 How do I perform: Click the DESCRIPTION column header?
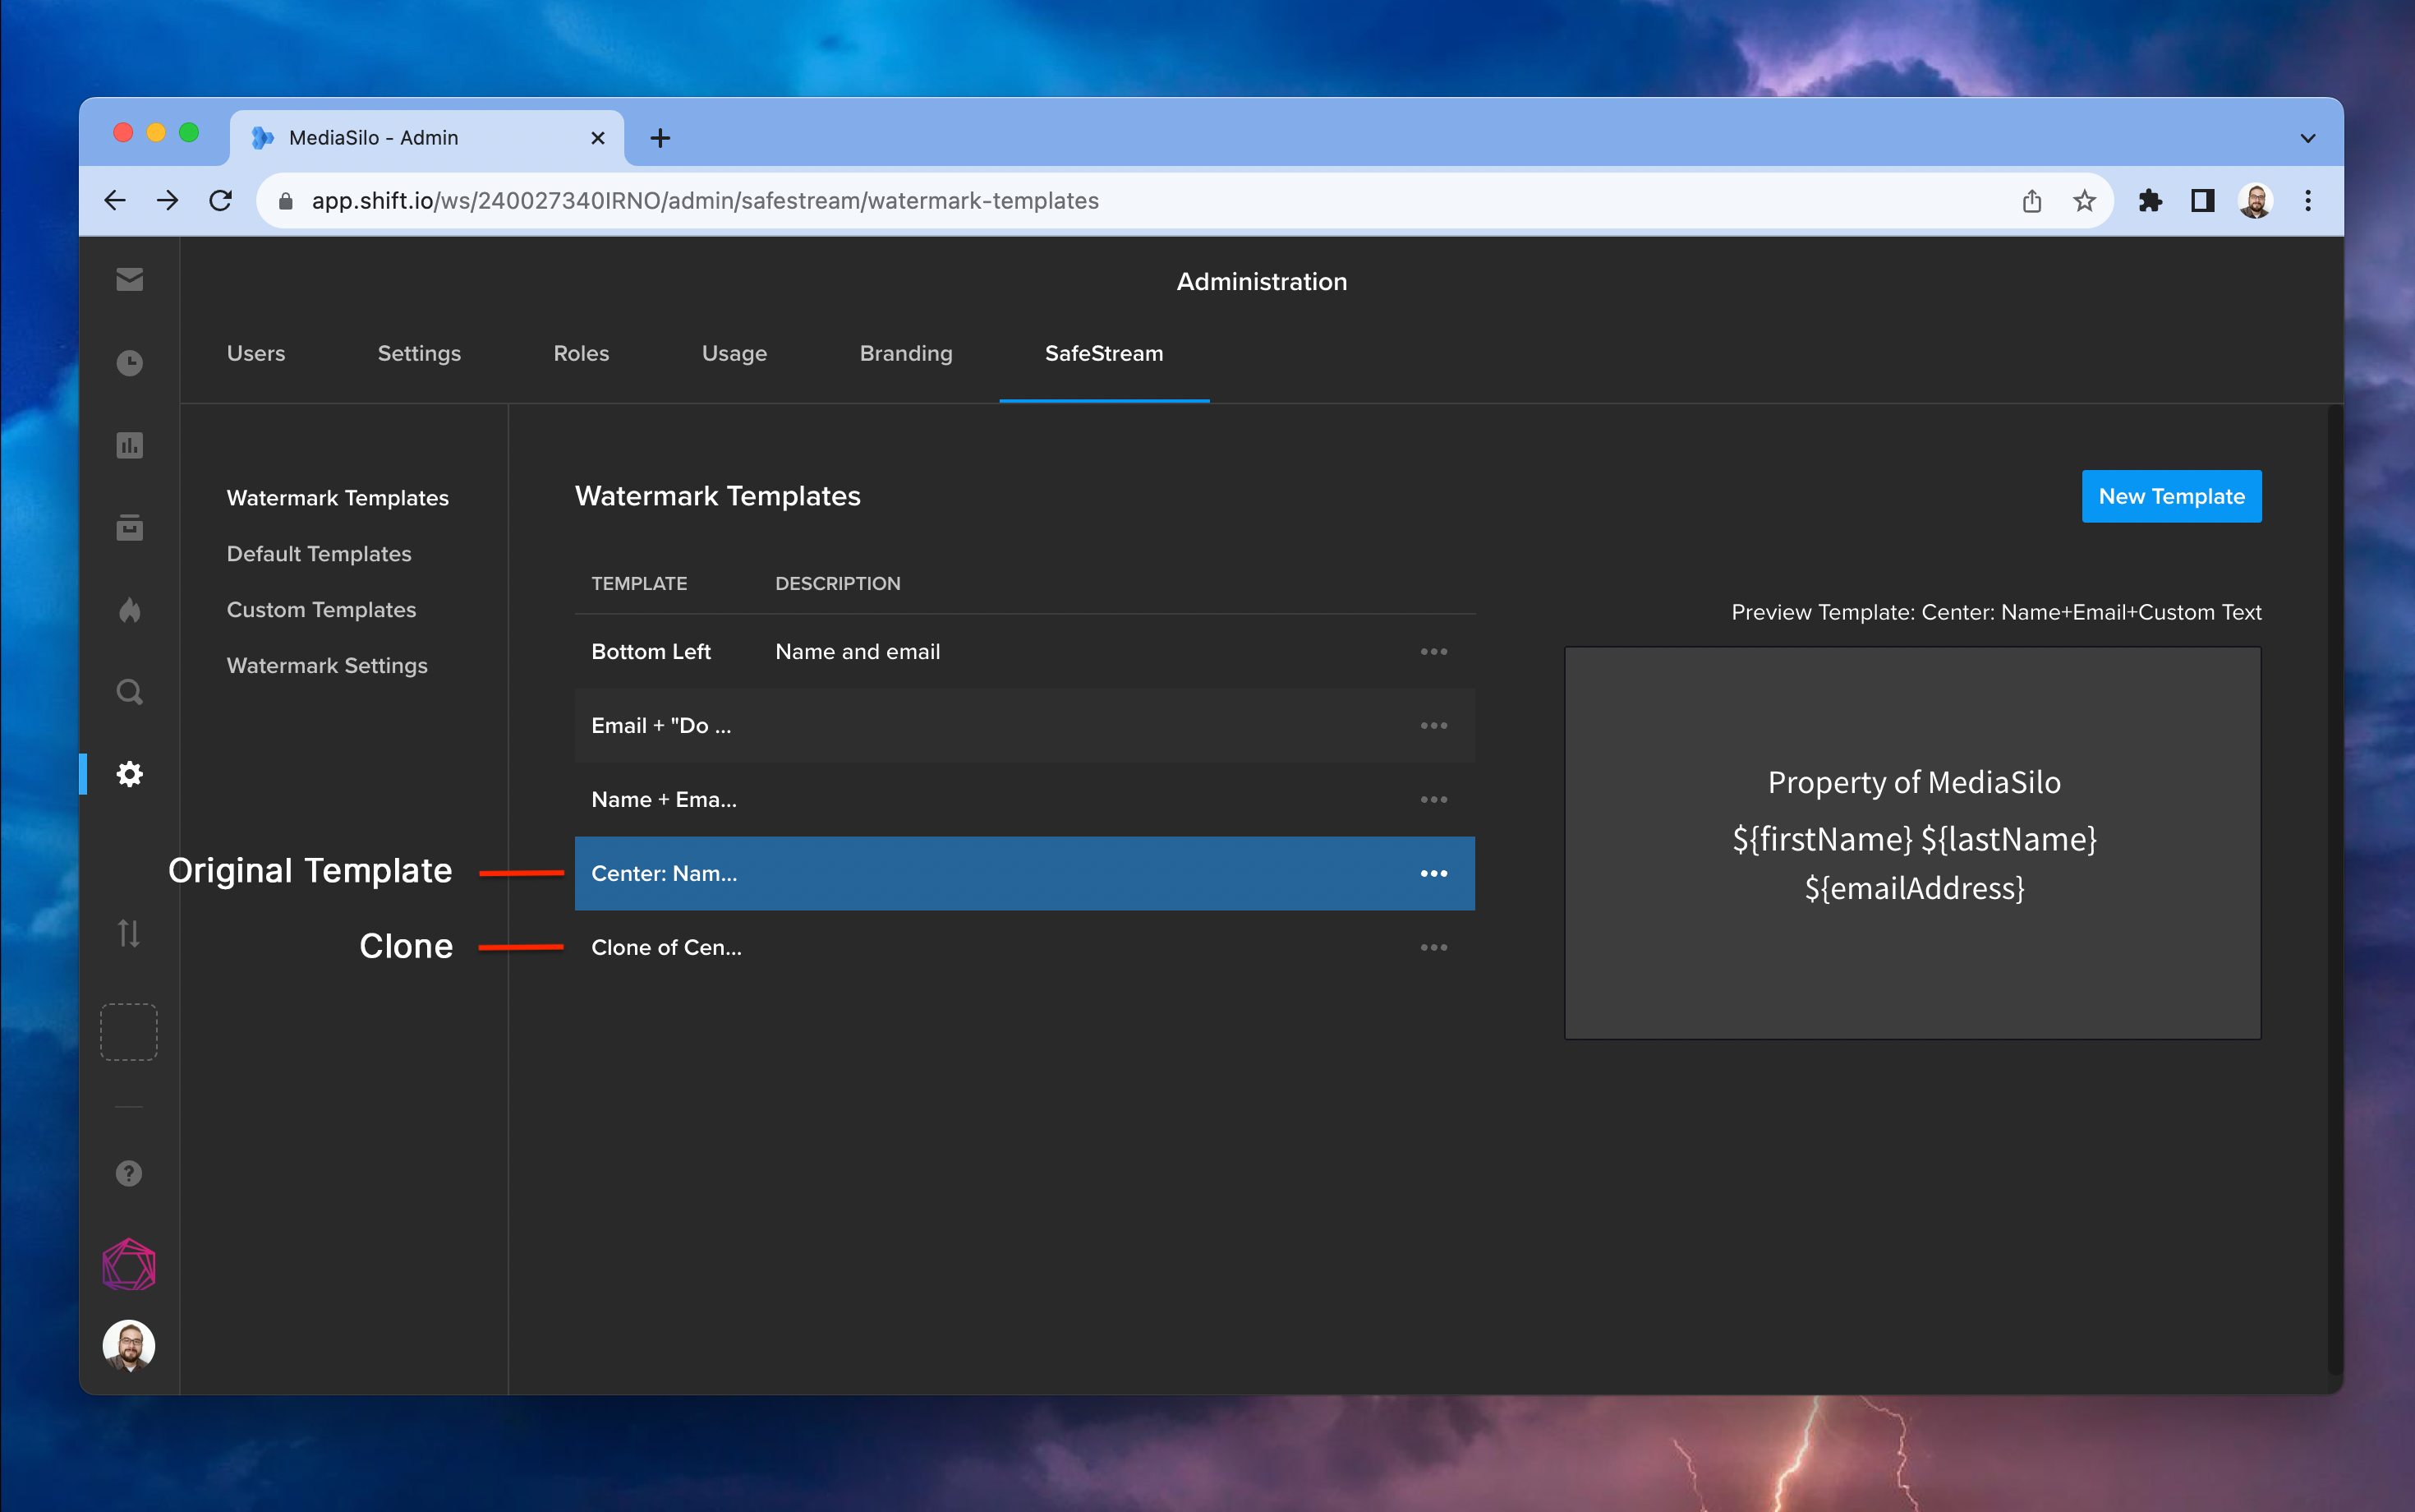[838, 584]
